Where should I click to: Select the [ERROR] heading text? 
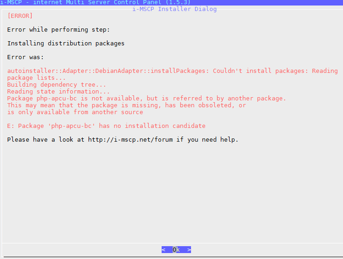(20, 16)
